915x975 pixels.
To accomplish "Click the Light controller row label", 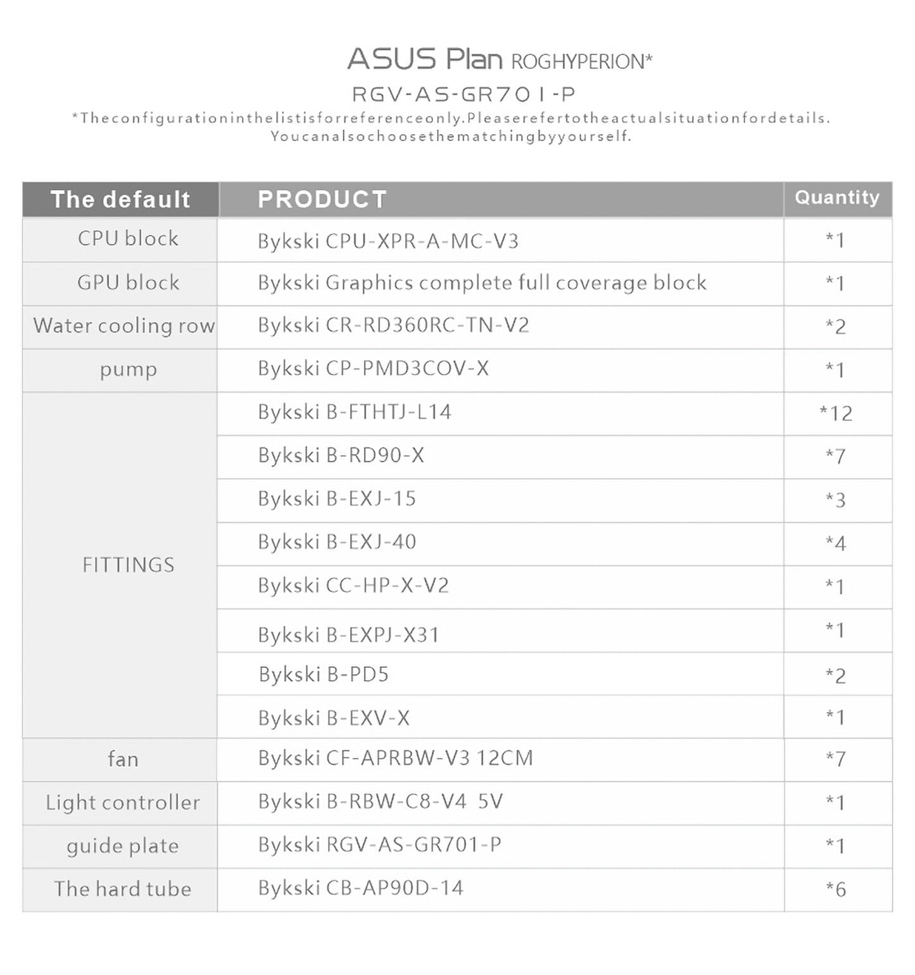I will [122, 802].
